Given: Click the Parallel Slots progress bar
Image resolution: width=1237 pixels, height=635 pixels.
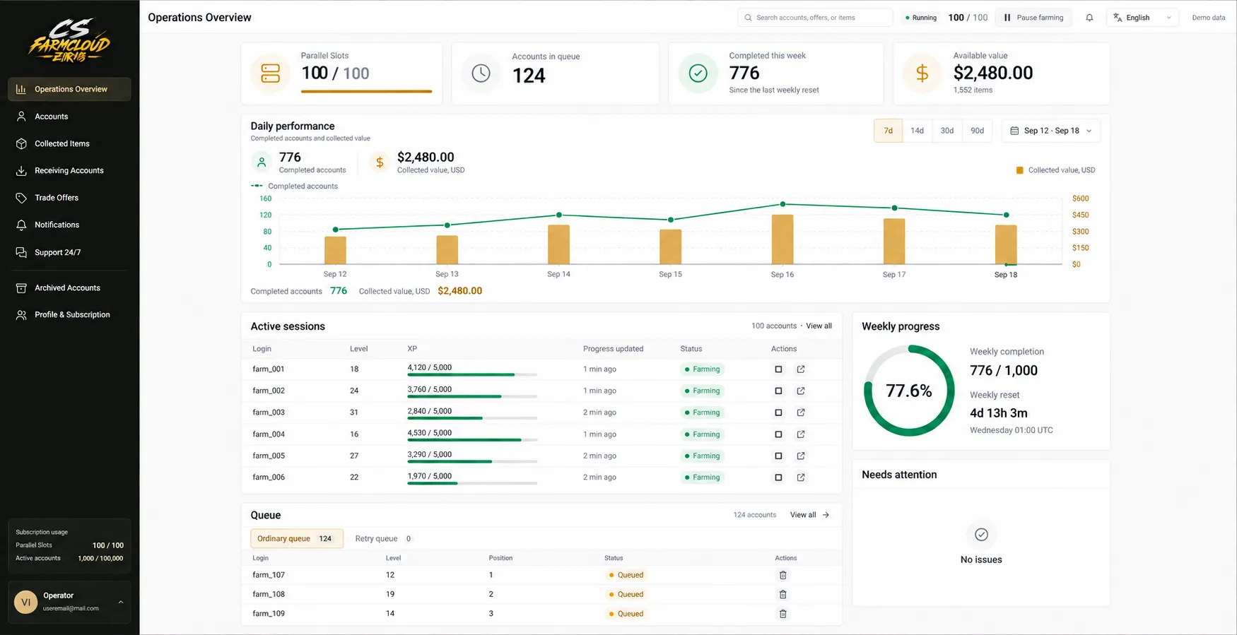Looking at the screenshot, I should (x=366, y=91).
